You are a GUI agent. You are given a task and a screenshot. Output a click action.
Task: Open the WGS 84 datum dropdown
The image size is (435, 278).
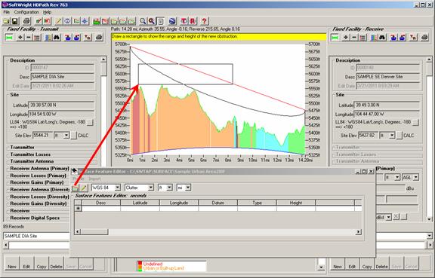(117, 188)
